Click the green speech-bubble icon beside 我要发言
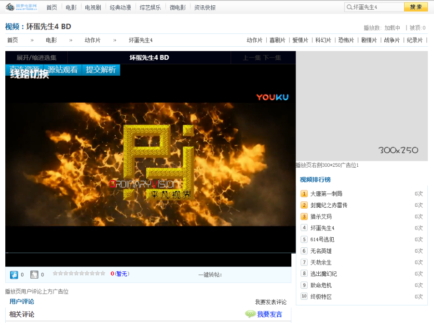The width and height of the screenshot is (434, 323). (x=250, y=314)
